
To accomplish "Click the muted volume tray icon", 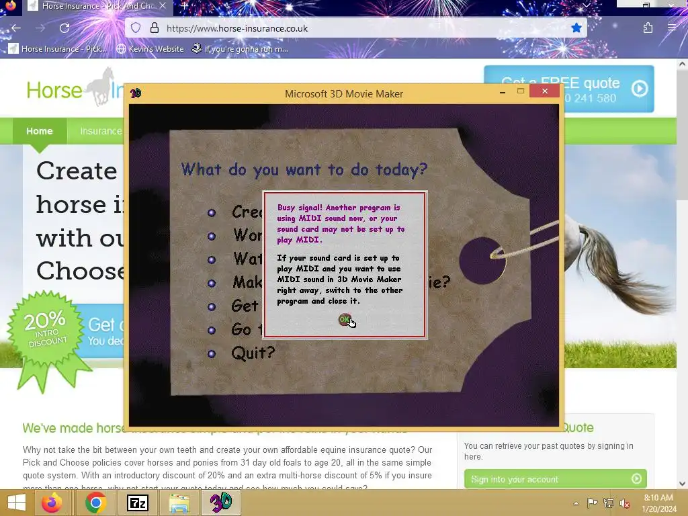I will 625,503.
